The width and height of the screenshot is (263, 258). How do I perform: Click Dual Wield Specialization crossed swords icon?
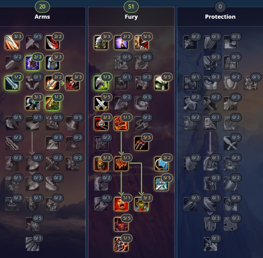(x=101, y=103)
